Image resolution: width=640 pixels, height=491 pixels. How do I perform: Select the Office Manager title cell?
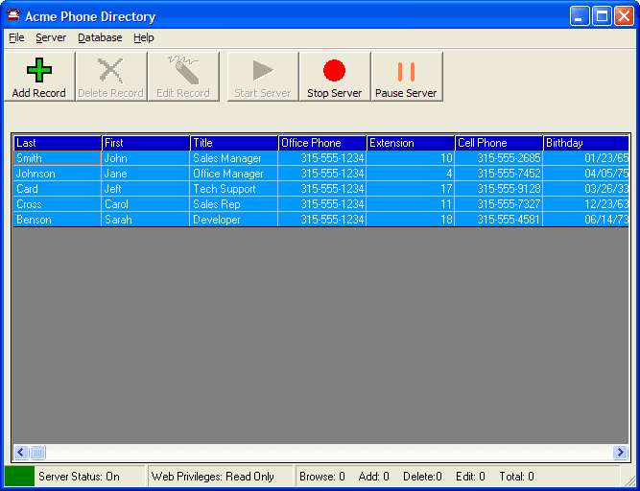tap(234, 174)
